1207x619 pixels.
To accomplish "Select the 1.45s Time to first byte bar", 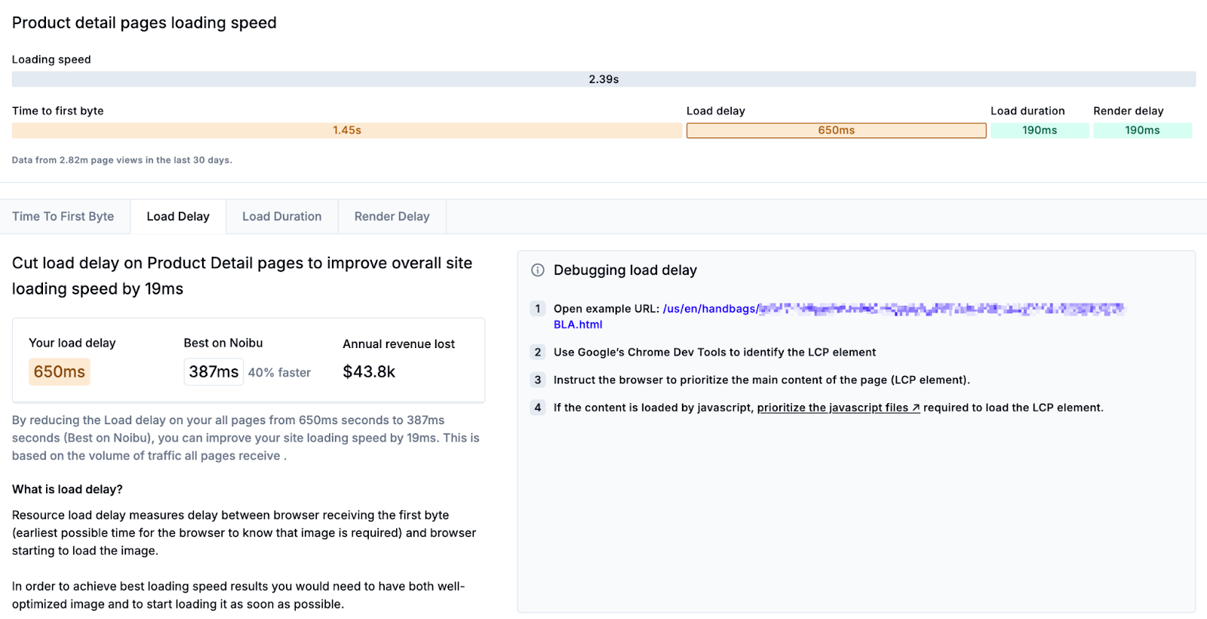I will point(347,131).
